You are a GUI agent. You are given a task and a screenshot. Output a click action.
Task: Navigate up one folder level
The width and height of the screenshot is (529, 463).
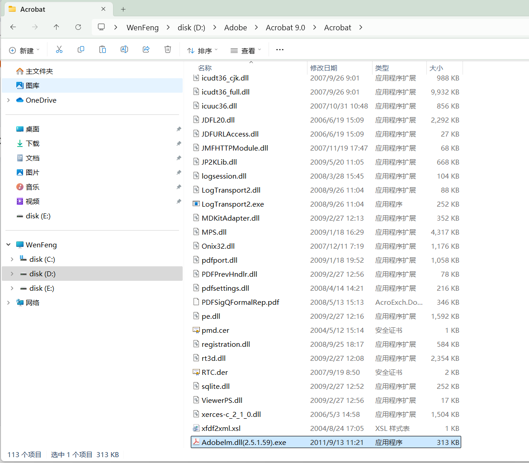[57, 27]
